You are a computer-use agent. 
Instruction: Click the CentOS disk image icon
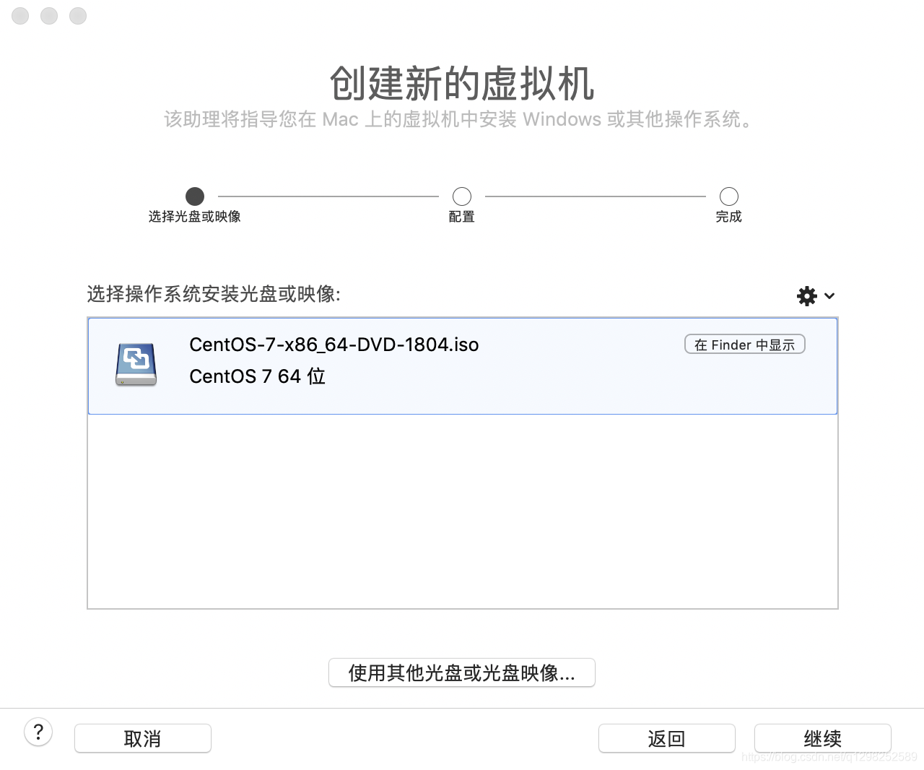pos(136,364)
